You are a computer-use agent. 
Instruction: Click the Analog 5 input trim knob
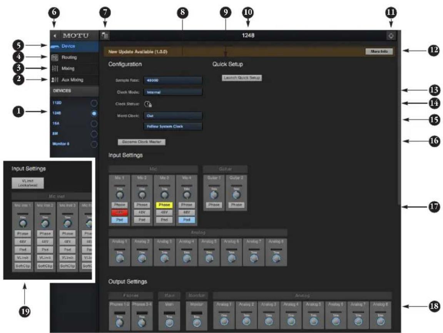[209, 258]
